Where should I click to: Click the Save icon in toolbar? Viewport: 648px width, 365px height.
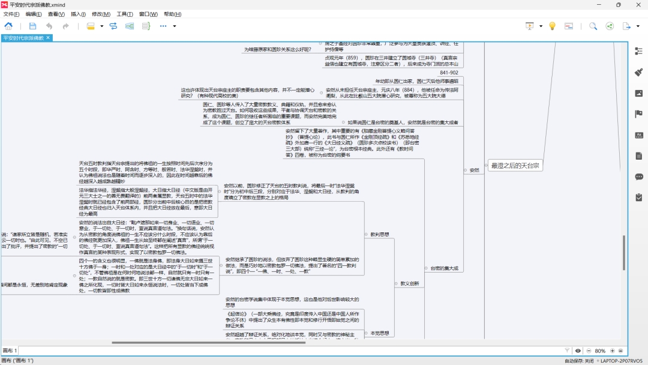[x=32, y=26]
